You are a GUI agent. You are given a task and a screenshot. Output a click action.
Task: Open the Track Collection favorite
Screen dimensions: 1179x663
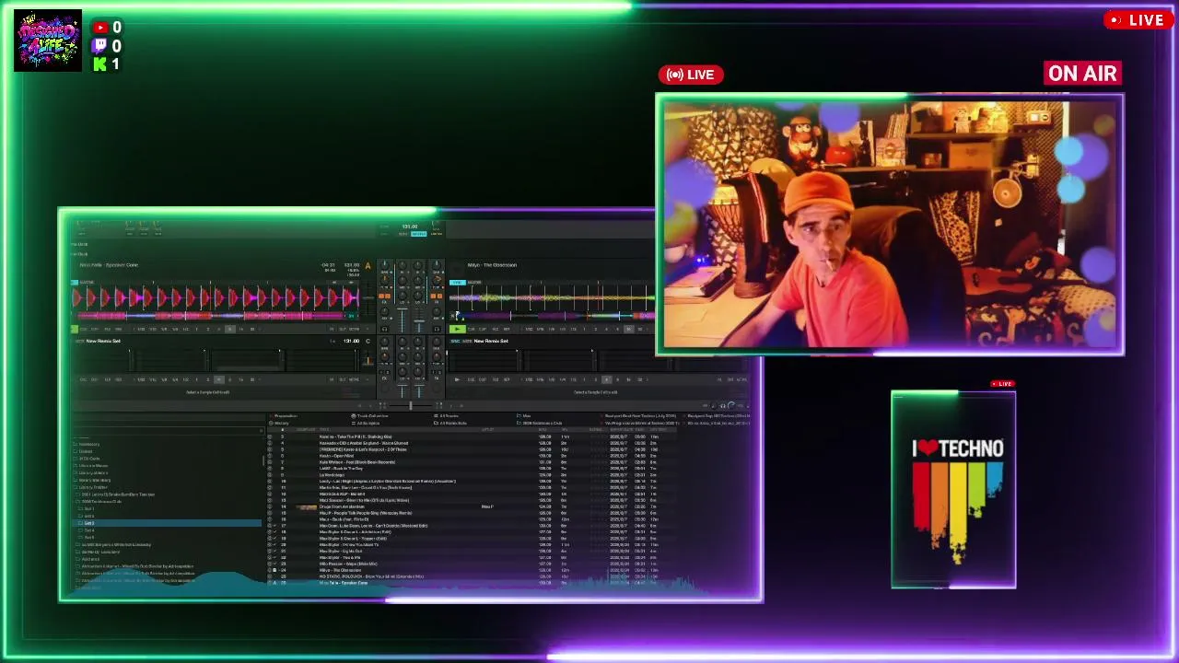coord(372,416)
